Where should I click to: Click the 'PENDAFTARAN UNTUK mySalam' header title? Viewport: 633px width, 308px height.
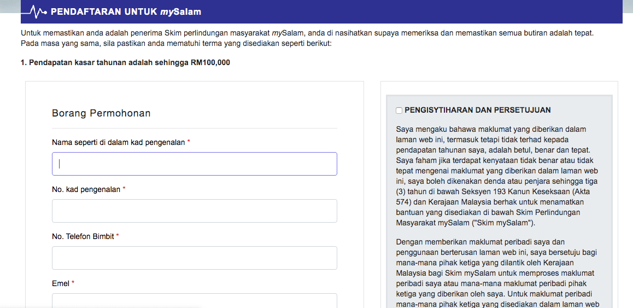126,12
